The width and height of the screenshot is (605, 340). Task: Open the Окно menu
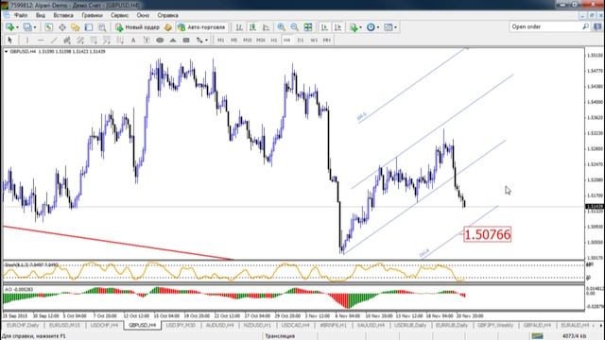click(143, 15)
